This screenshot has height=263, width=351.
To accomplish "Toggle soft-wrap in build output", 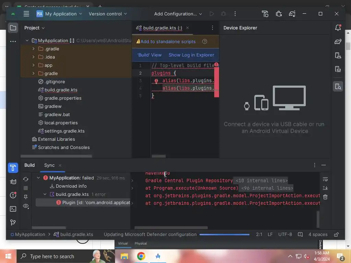I will point(325,179).
